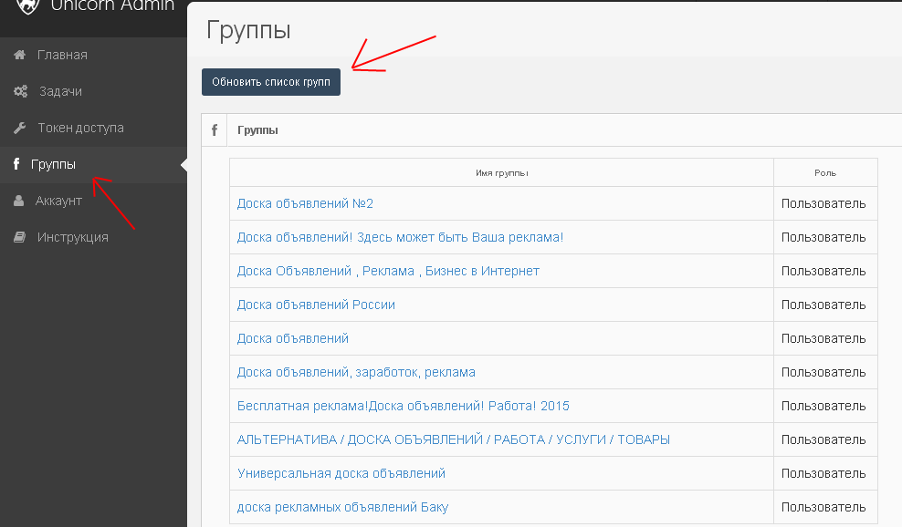This screenshot has width=902, height=527.
Task: Open the Доска объявлений России link
Action: [x=316, y=305]
